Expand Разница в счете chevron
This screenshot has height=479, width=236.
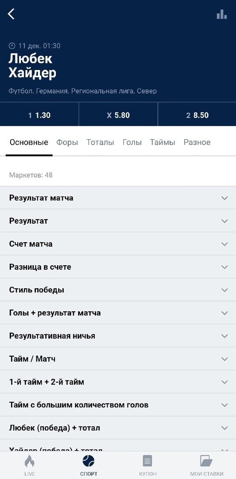click(x=225, y=267)
